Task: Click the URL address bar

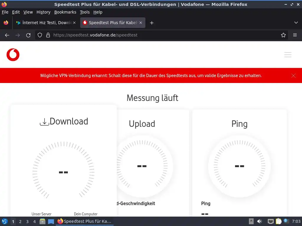Action: pyautogui.click(x=162, y=35)
